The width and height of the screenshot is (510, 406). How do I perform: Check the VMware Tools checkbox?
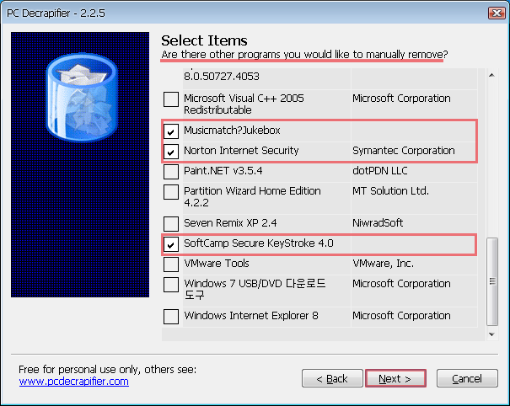pyautogui.click(x=171, y=264)
